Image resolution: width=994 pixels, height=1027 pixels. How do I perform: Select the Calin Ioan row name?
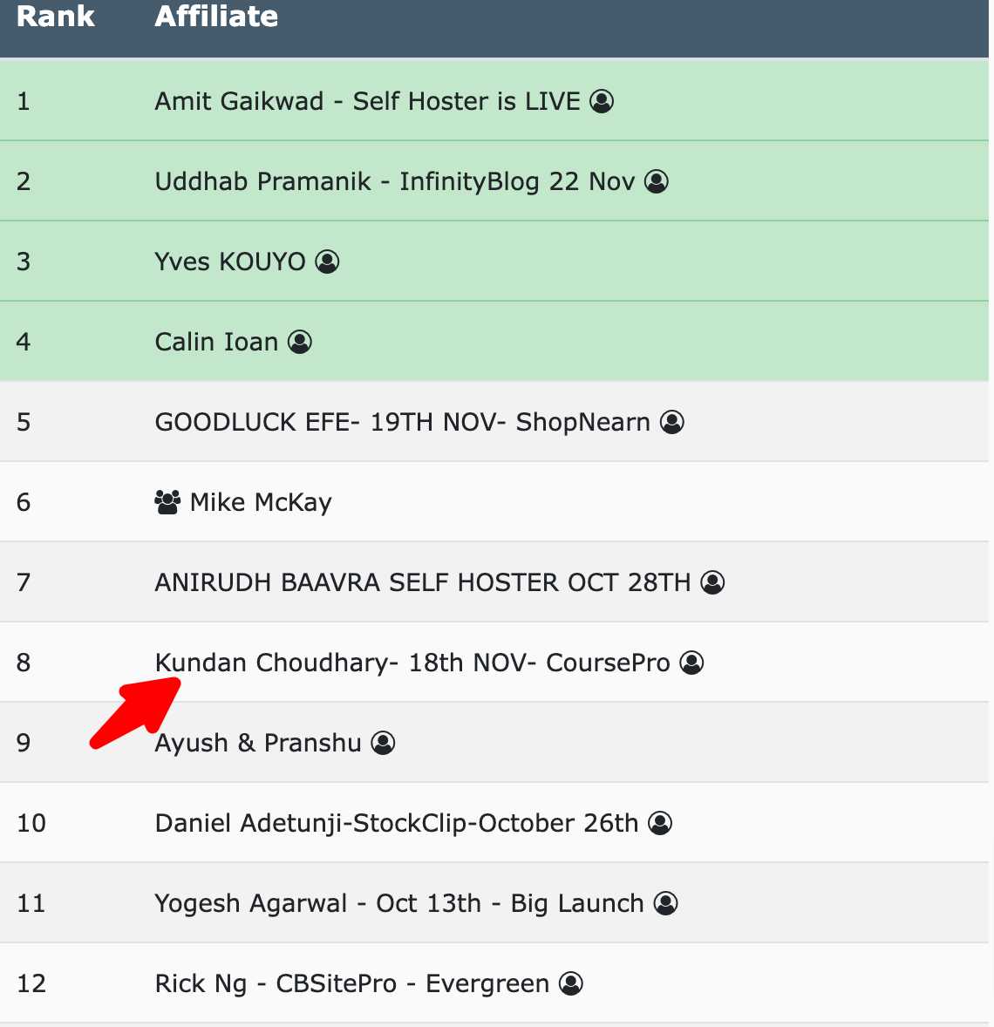coord(216,342)
